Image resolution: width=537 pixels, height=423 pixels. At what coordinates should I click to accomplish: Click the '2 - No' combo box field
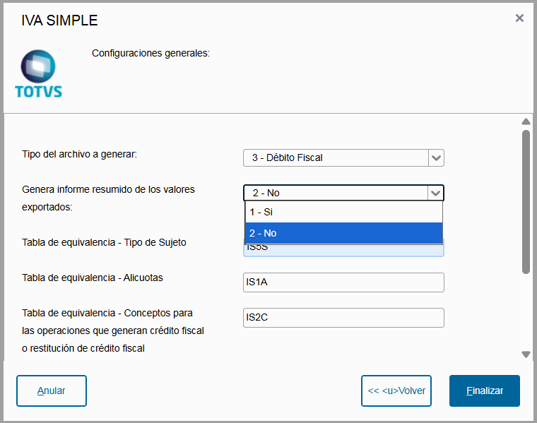(336, 193)
